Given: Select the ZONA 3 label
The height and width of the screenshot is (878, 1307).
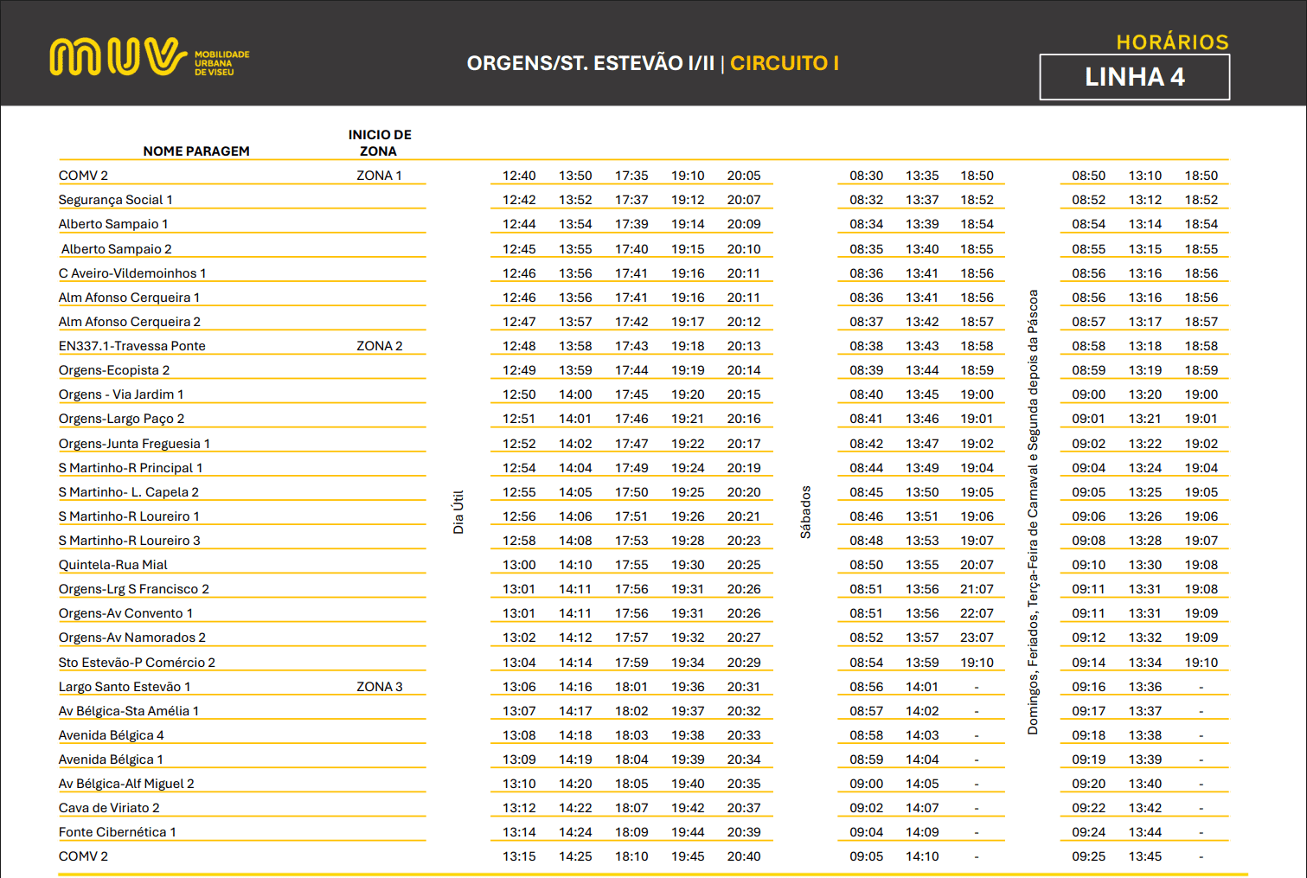Looking at the screenshot, I should point(379,687).
